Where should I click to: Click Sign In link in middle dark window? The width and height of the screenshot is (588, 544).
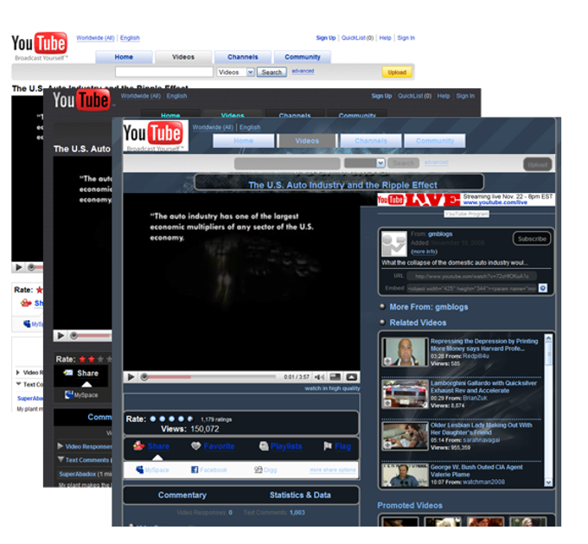[465, 96]
